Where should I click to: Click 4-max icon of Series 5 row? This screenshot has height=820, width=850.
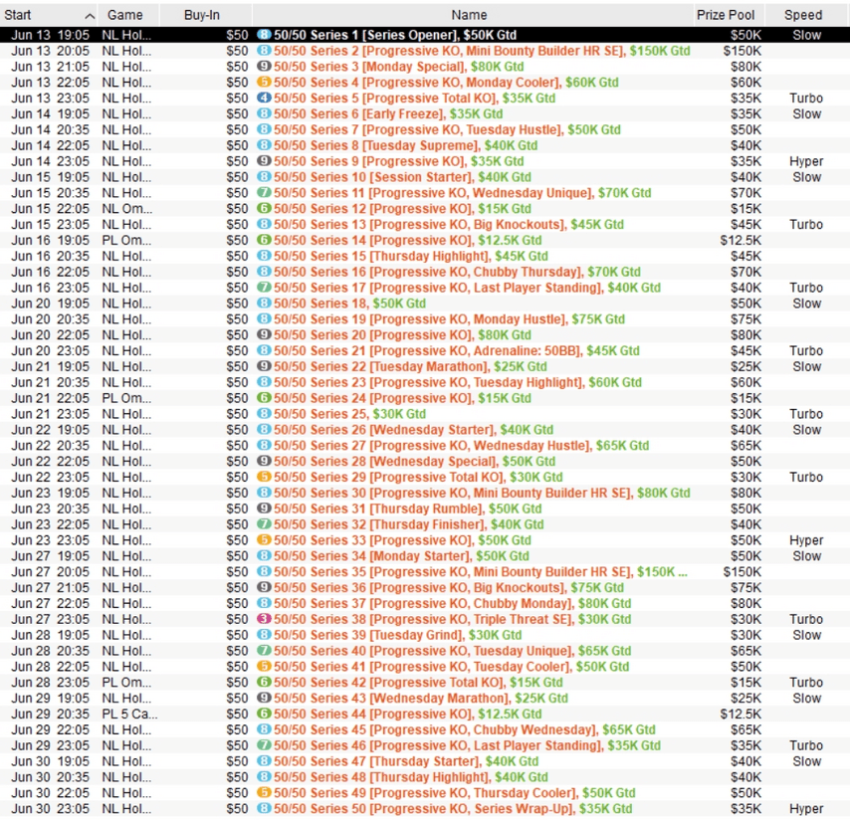[264, 98]
